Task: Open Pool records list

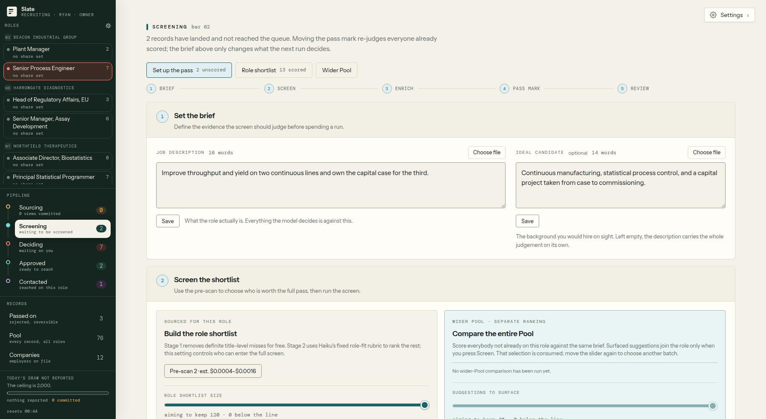Action: click(58, 338)
